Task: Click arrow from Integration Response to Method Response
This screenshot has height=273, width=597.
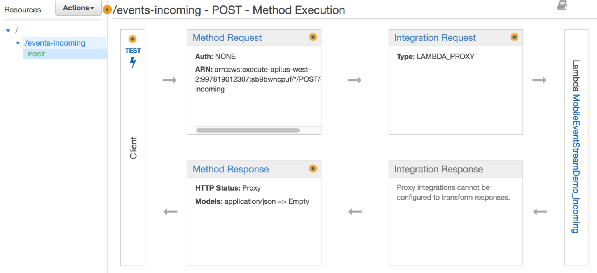Action: pos(355,212)
